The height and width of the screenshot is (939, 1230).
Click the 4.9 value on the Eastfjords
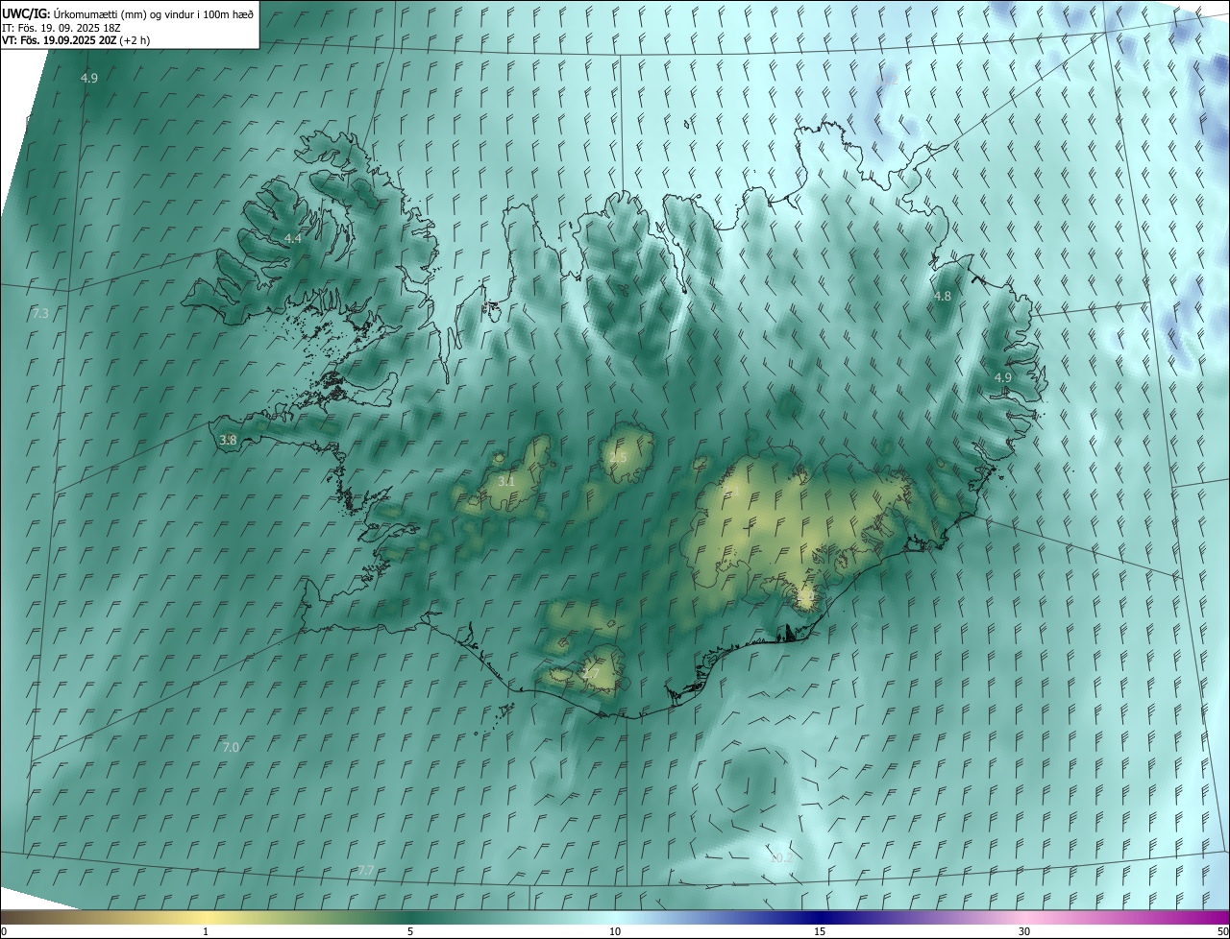pos(1002,378)
